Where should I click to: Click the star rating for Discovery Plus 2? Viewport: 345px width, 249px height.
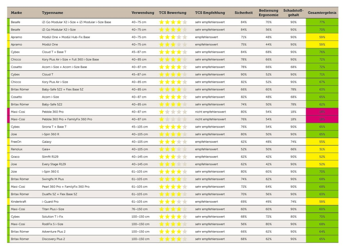(173, 239)
